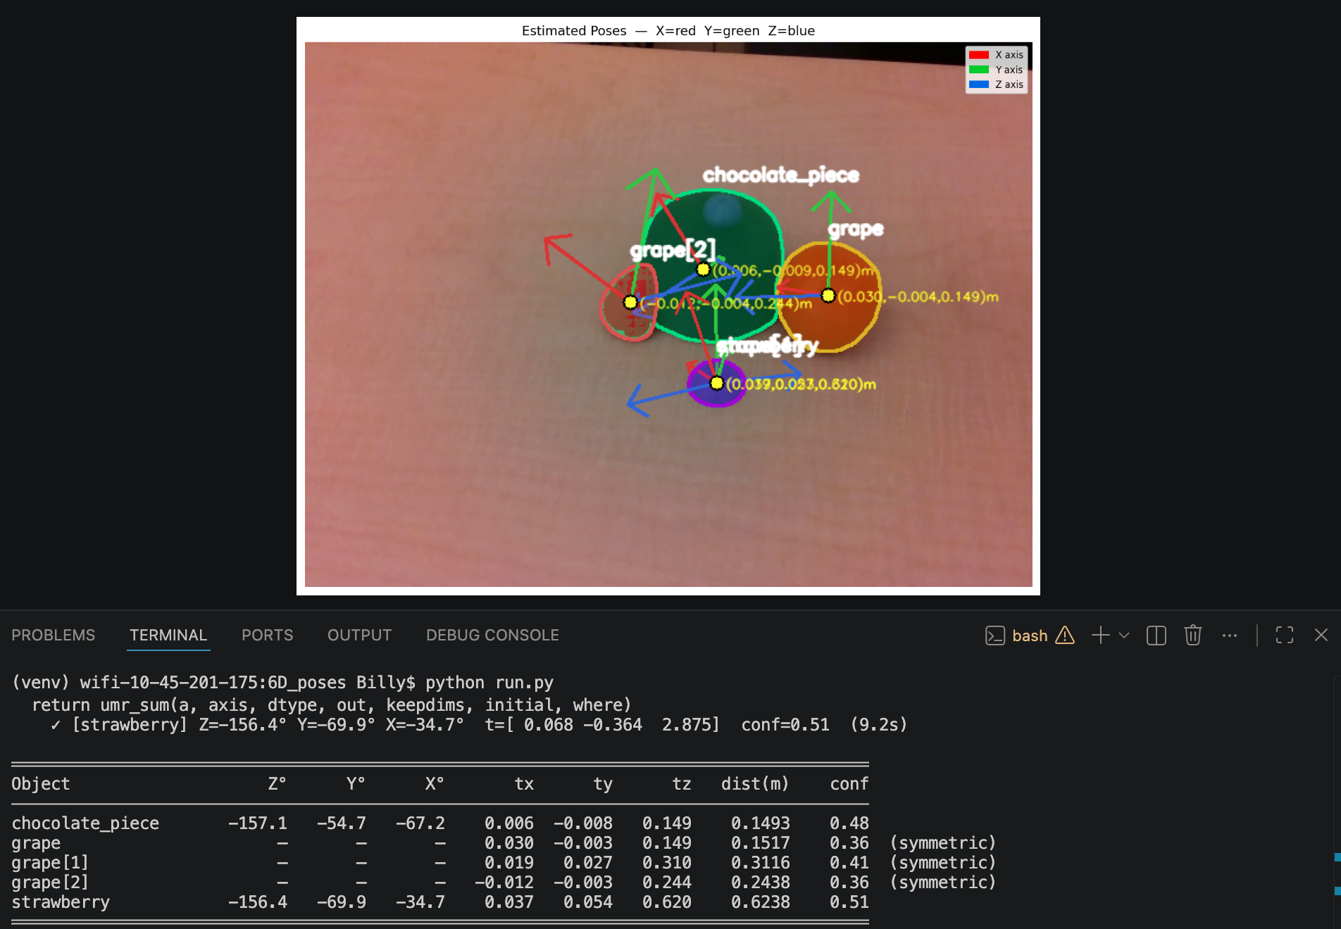
Task: Click the yellow dot on the purple object
Action: (x=716, y=383)
